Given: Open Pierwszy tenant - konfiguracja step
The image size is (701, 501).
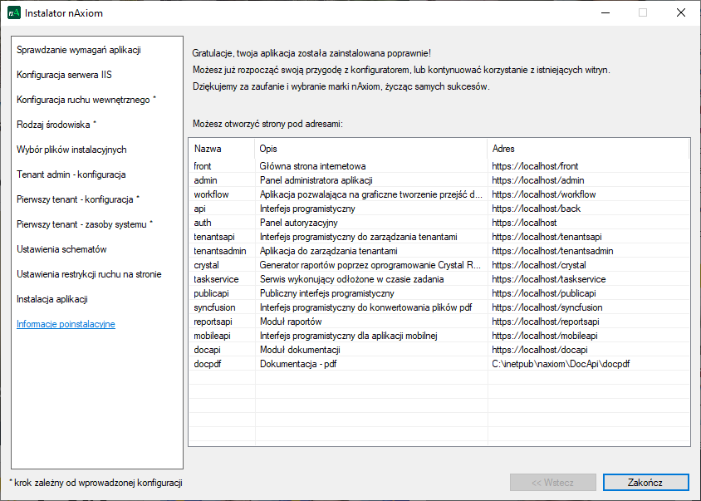Looking at the screenshot, I should 78,199.
